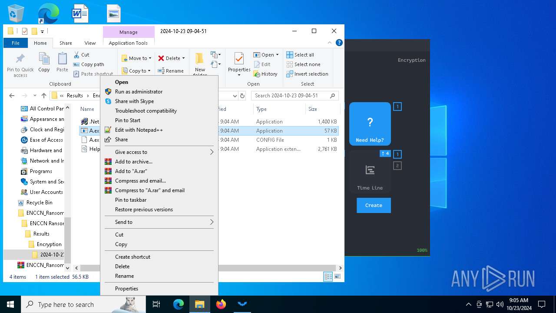This screenshot has height=313, width=556.
Task: Open Microsoft Edge from taskbar
Action: pos(179,304)
